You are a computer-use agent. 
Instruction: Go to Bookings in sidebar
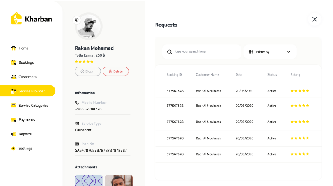click(x=26, y=62)
